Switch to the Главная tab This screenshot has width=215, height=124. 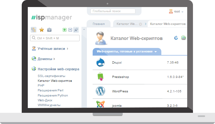pos(99,24)
